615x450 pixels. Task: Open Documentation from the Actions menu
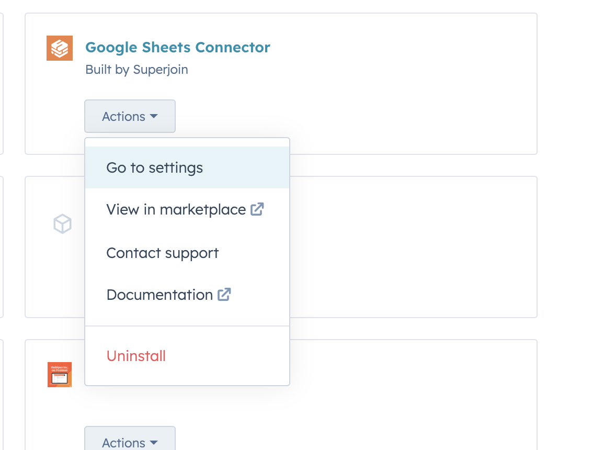click(160, 295)
